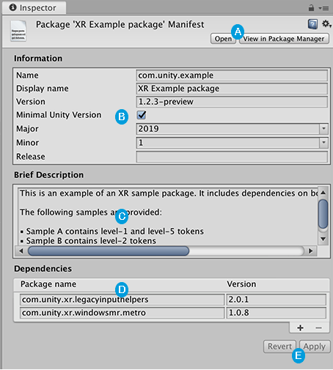
Task: Click the description scroll down arrow
Action: (323, 239)
